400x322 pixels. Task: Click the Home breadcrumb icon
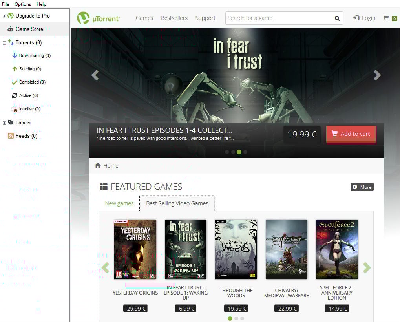pyautogui.click(x=98, y=165)
